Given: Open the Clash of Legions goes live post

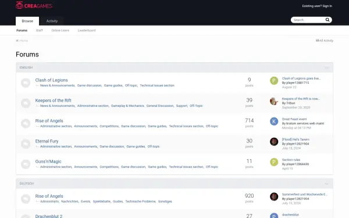Looking at the screenshot, I should (301, 78).
